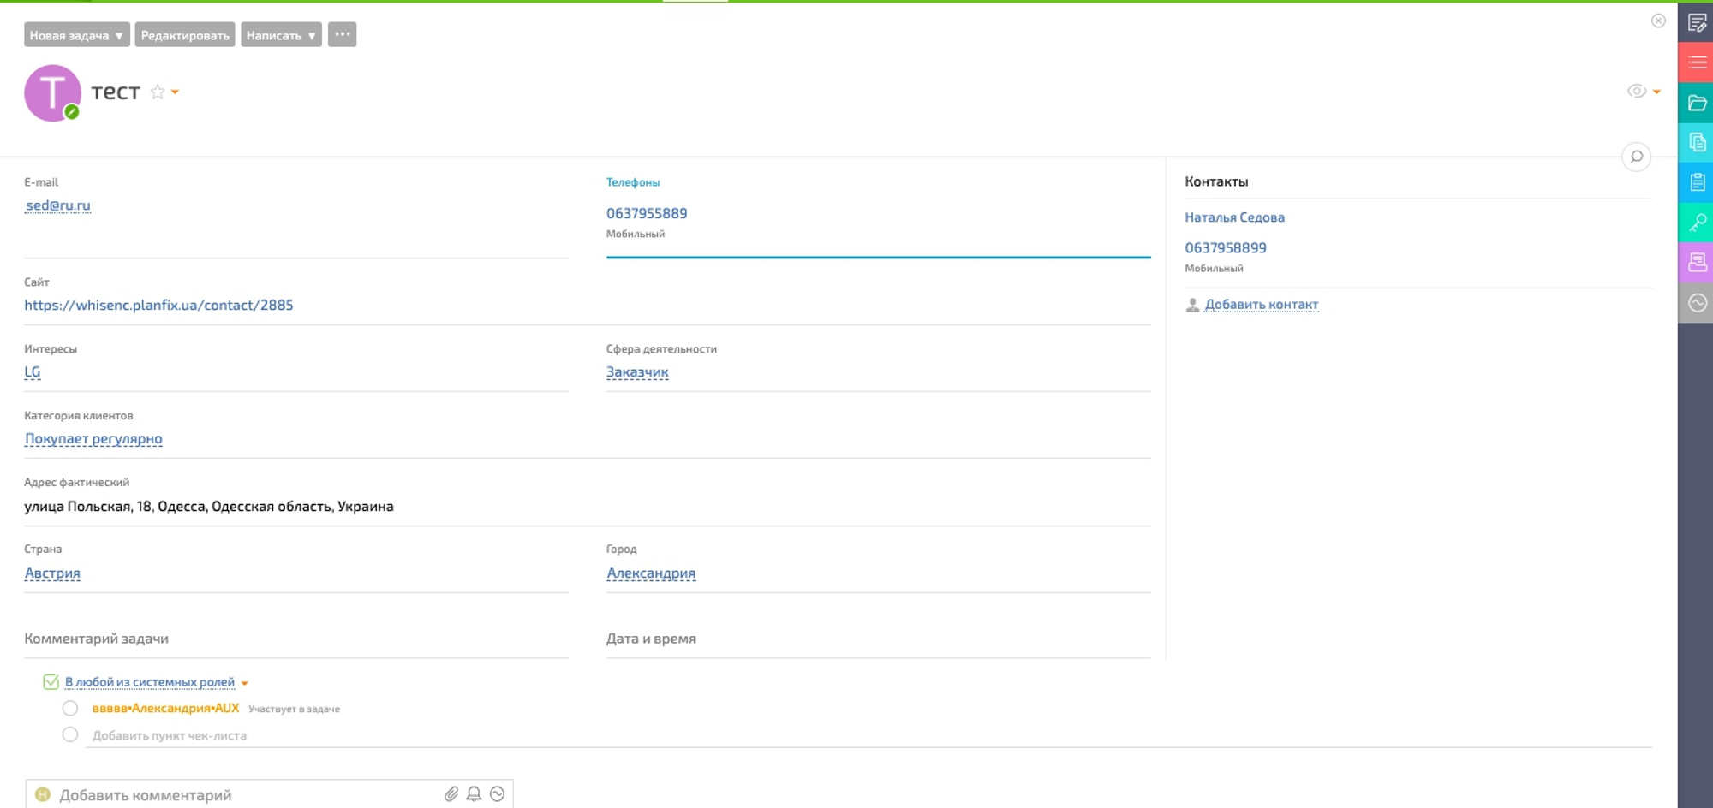The height and width of the screenshot is (808, 1713).
Task: Click the Добавить комментарий input field
Action: tap(240, 795)
